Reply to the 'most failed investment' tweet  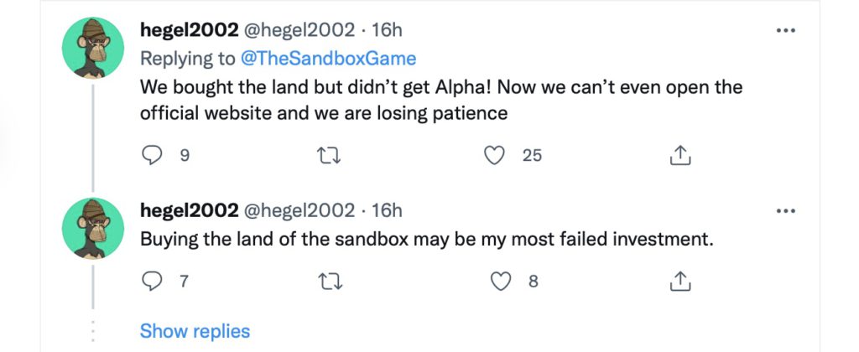[x=151, y=282]
